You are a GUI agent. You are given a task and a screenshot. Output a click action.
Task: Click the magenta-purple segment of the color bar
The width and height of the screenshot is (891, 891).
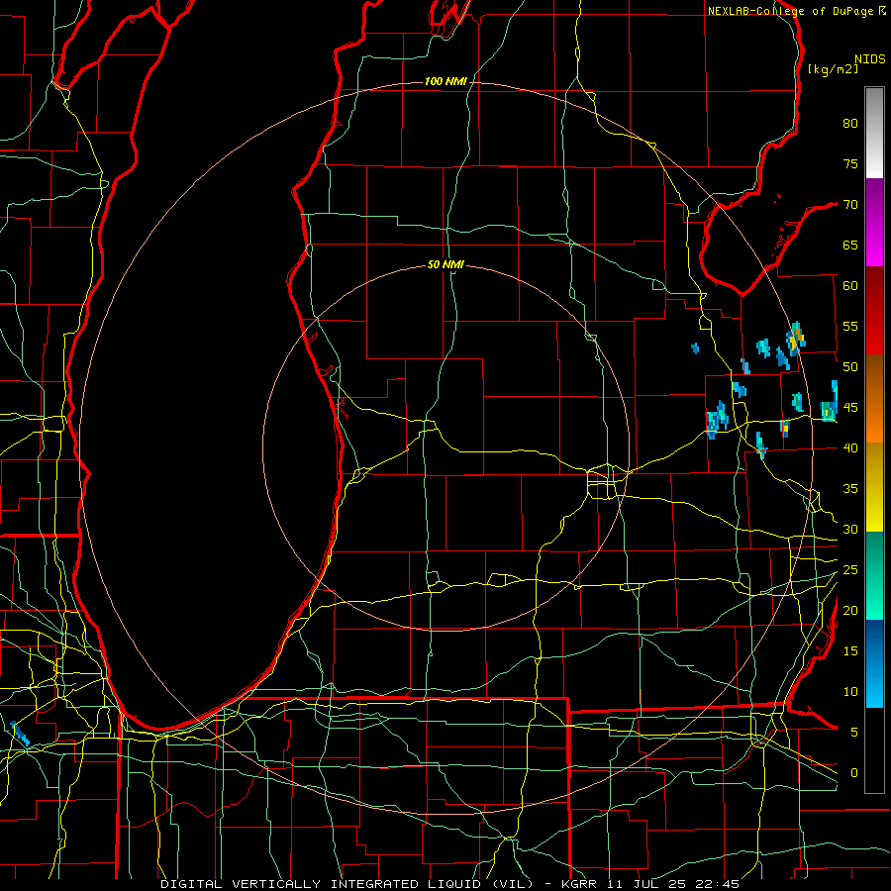(874, 222)
